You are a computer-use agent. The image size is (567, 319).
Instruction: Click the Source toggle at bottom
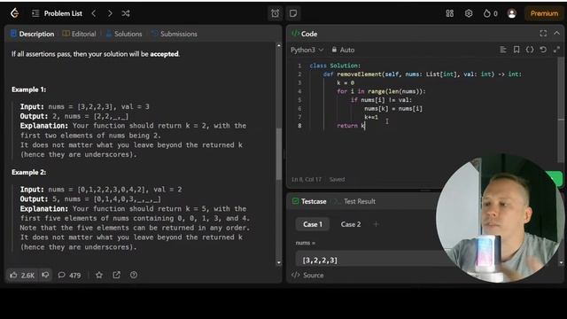click(x=307, y=276)
